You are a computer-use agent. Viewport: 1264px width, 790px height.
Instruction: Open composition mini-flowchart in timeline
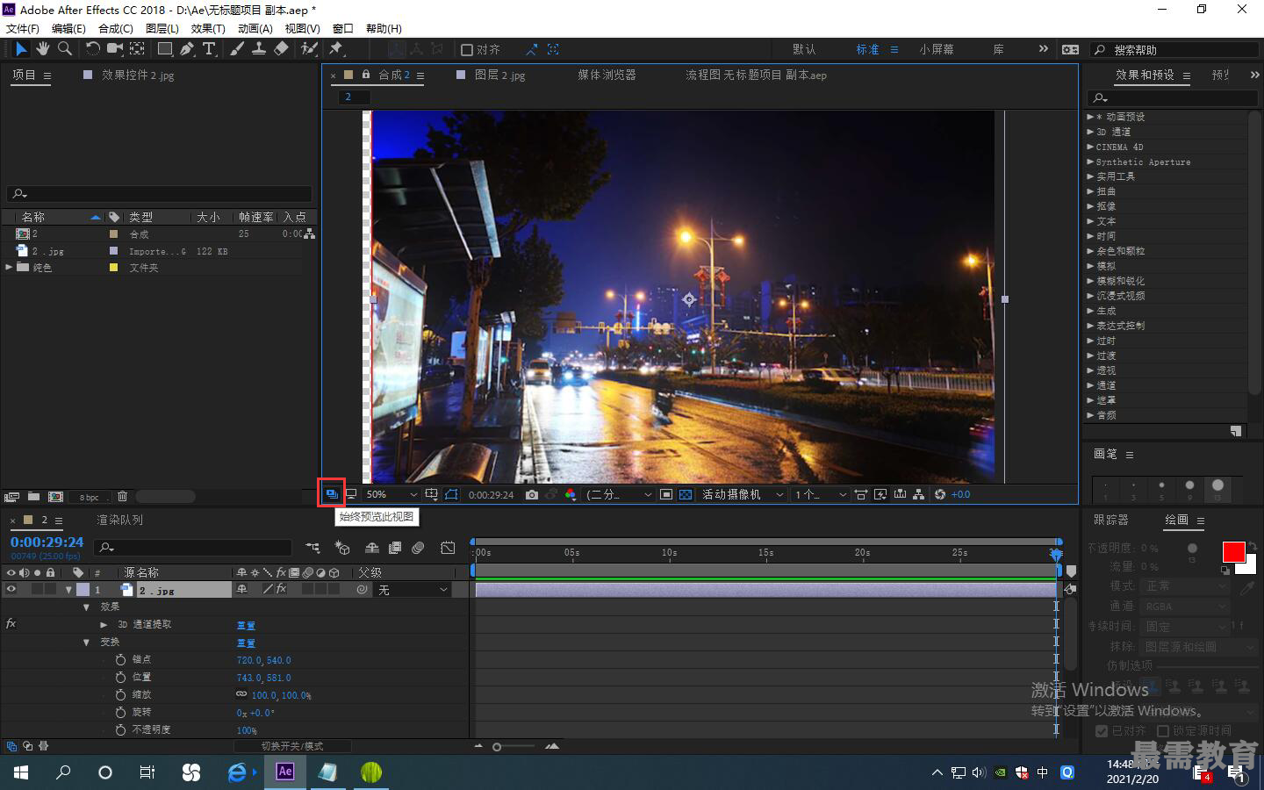click(313, 548)
